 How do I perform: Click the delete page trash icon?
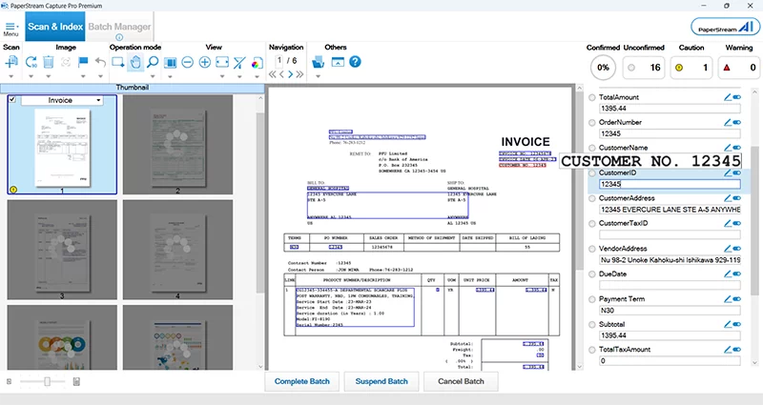[x=49, y=62]
